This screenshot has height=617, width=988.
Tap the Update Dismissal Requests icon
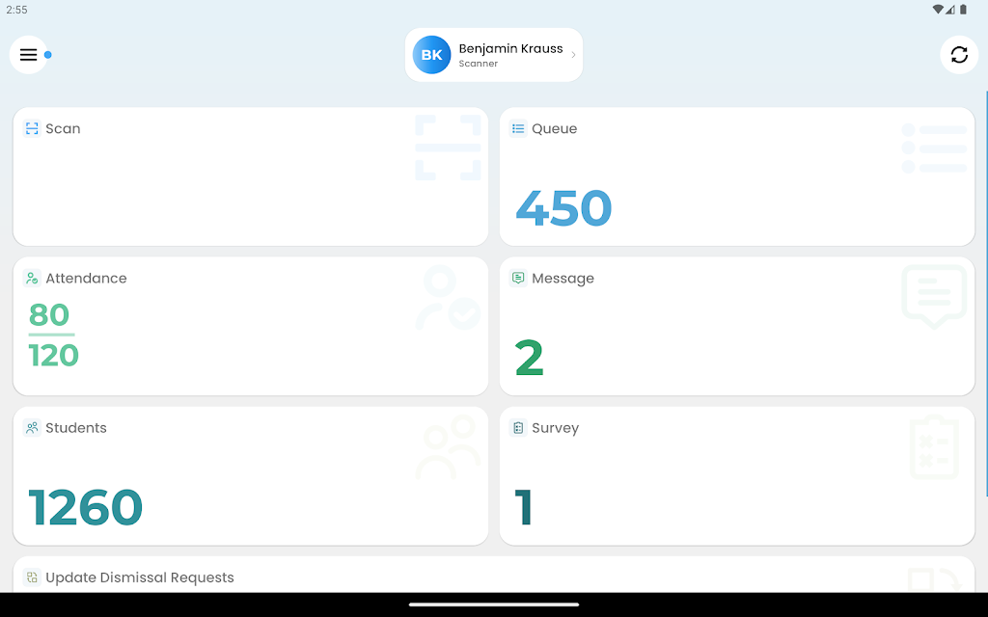pyautogui.click(x=32, y=577)
